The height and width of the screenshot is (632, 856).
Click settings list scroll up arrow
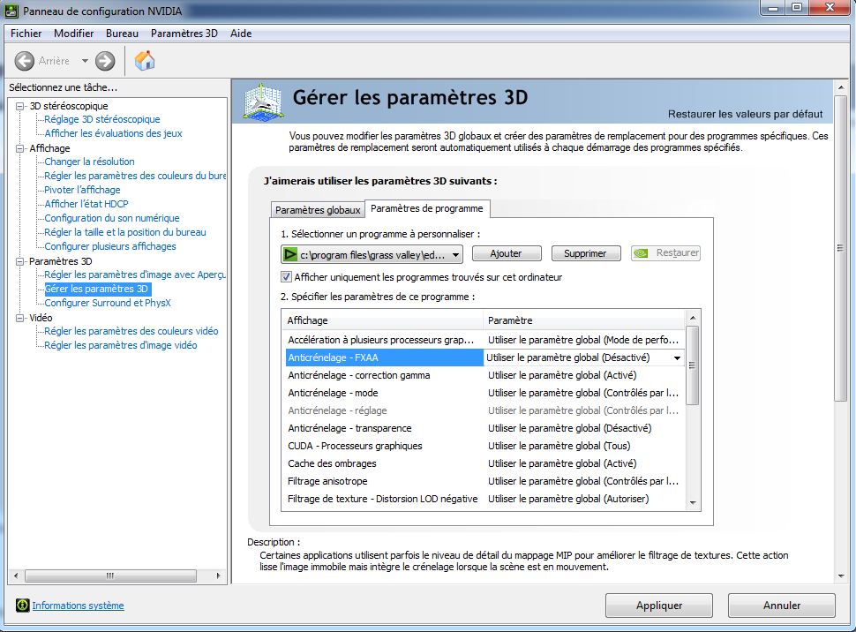[x=692, y=318]
